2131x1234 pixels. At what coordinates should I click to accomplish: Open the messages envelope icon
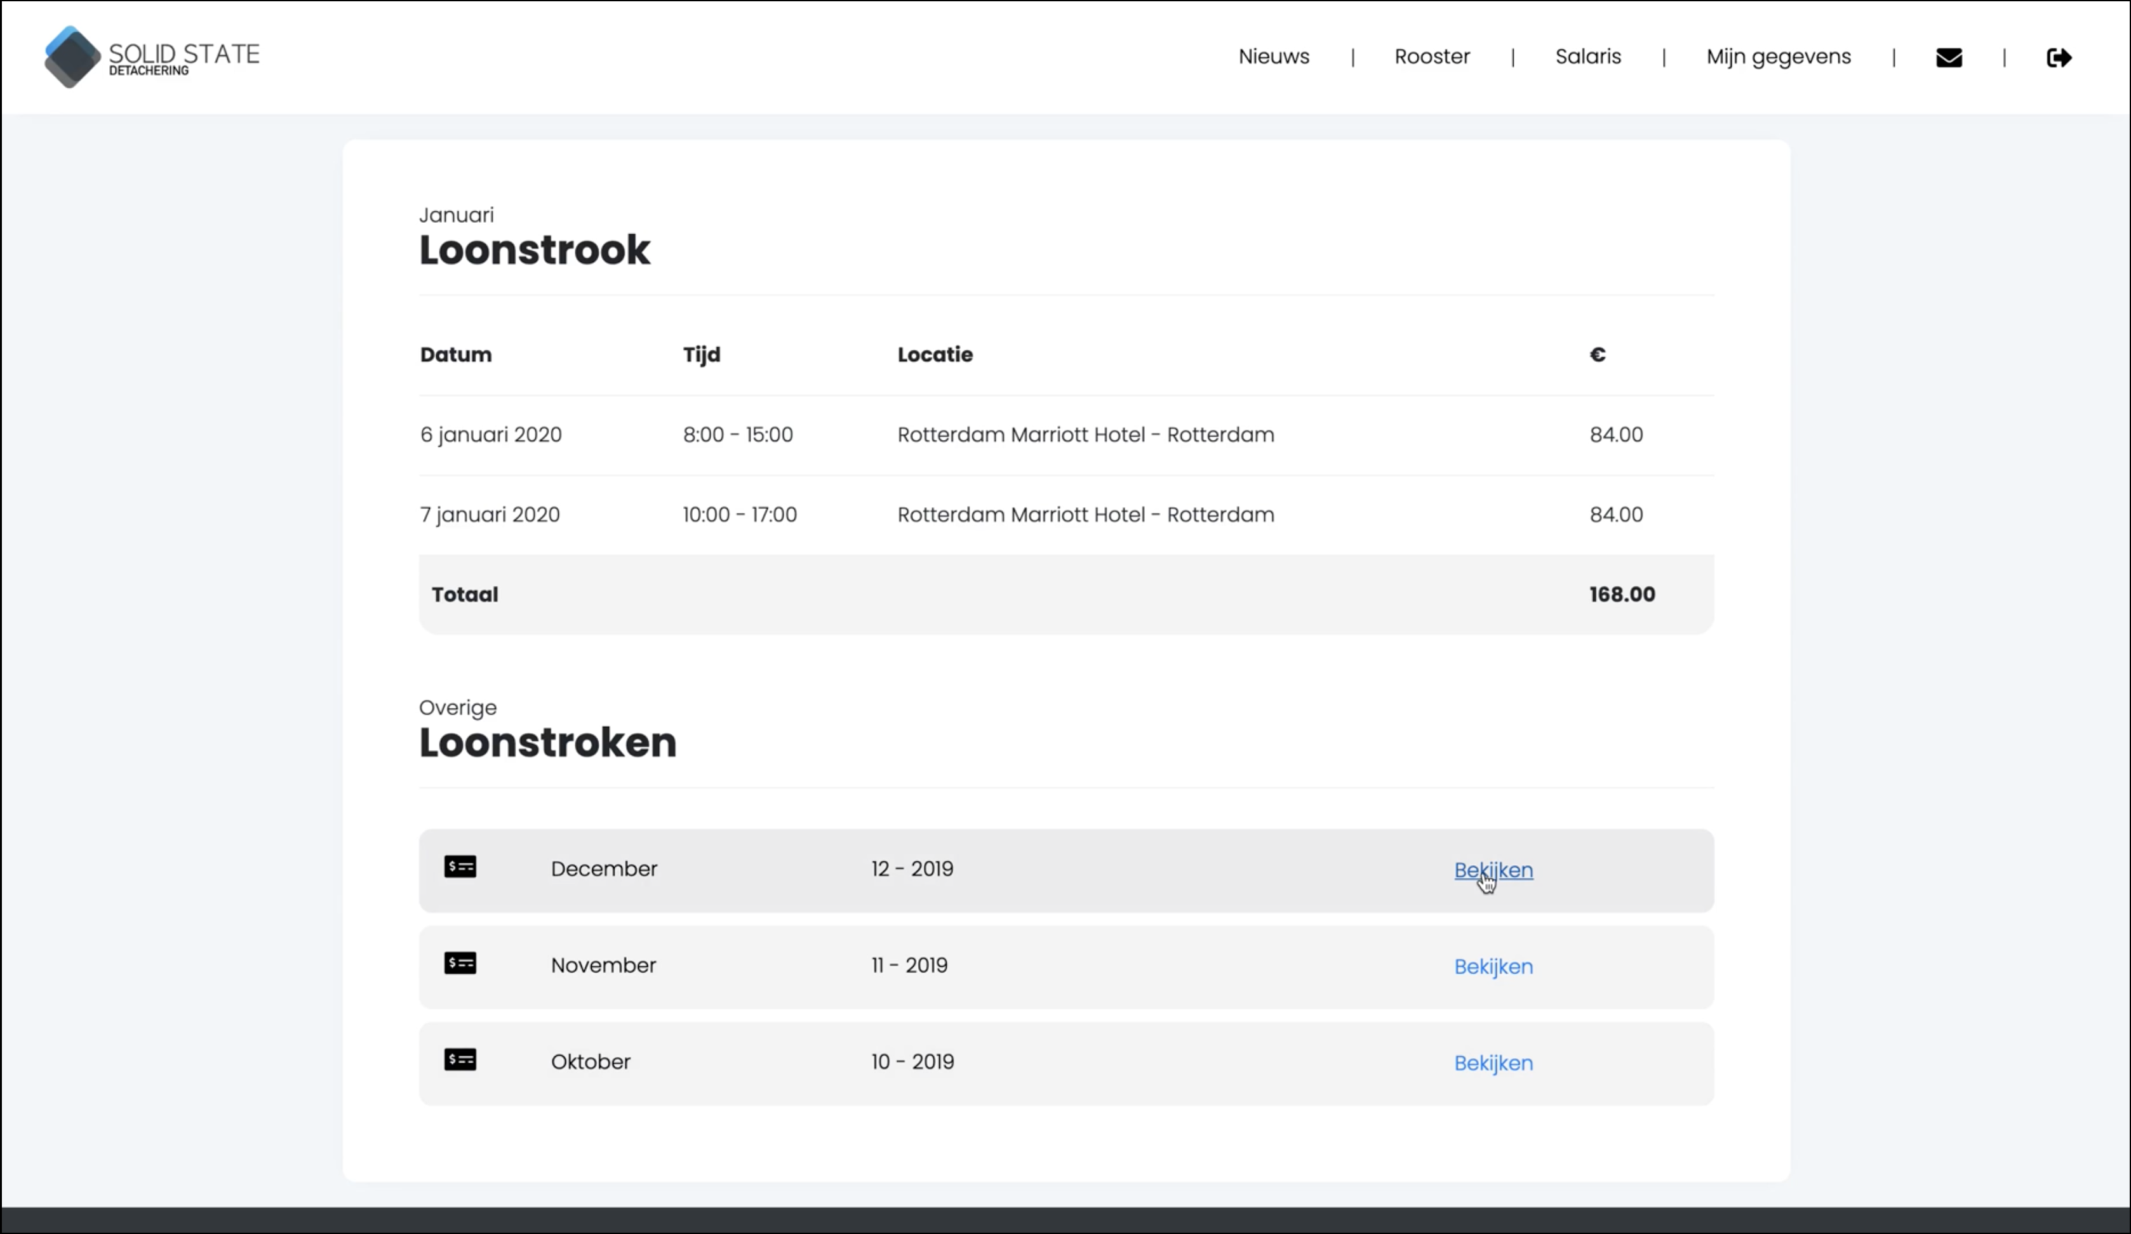pos(1949,56)
